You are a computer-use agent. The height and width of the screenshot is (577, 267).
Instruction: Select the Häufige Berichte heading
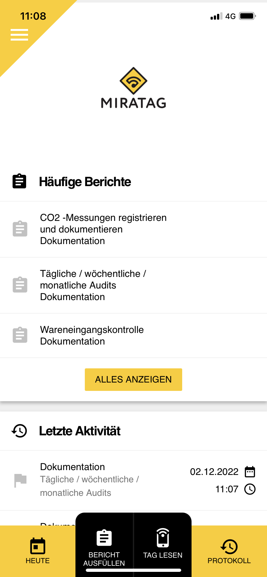(x=85, y=182)
